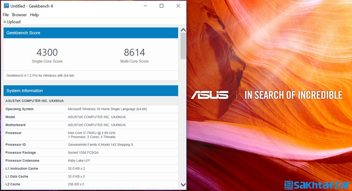The height and width of the screenshot is (191, 352).
Task: Select the Processor Codename row label
Action: (22, 160)
